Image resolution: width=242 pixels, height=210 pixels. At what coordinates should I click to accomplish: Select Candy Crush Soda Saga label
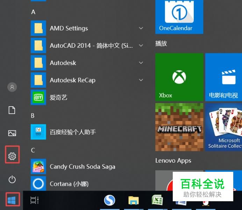click(83, 167)
